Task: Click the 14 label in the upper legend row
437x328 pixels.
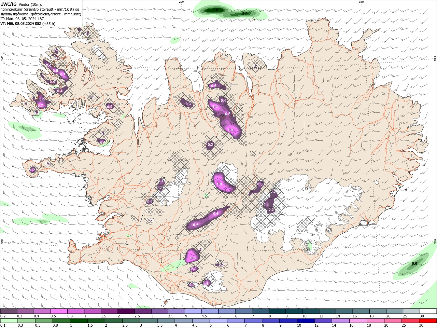Action: [338, 316]
